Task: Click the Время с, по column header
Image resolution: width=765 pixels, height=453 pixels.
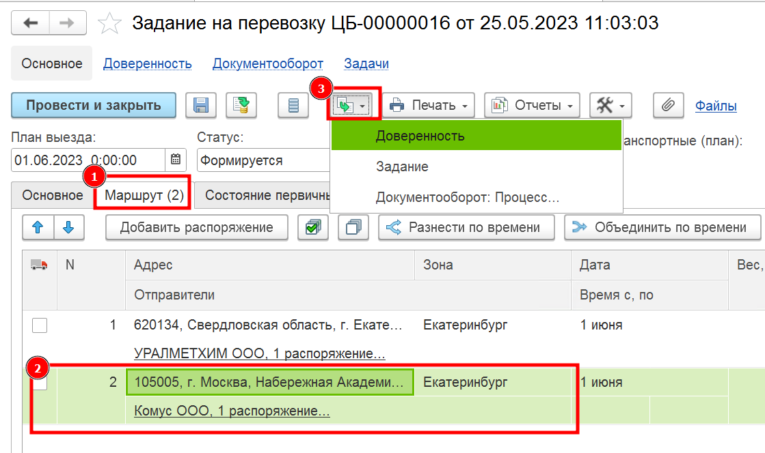Action: [649, 295]
